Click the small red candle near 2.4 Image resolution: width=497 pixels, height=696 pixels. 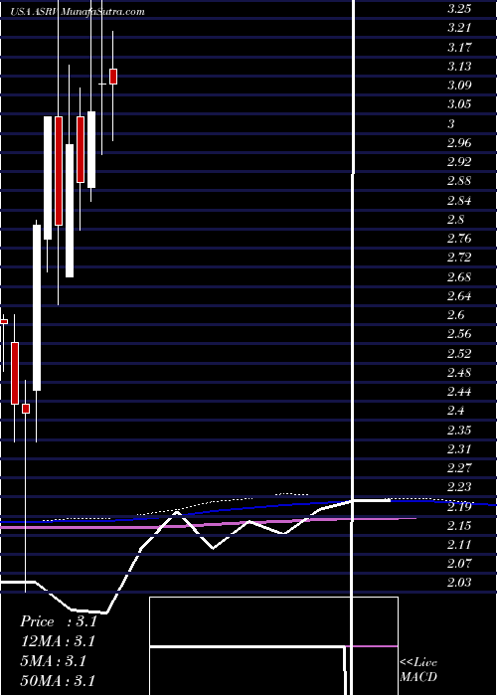coord(26,409)
